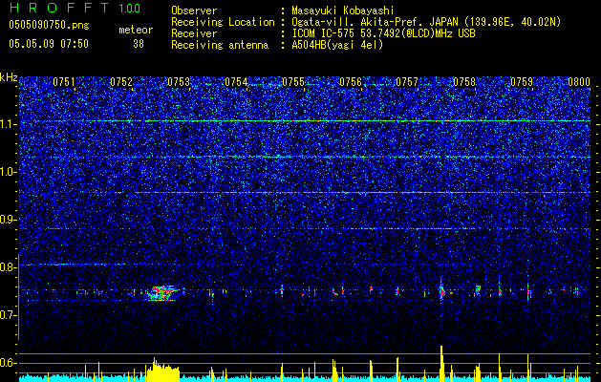Click the wide yellow intensity block before 0753
Image resolution: width=601 pixels, height=382 pixels.
tap(162, 371)
